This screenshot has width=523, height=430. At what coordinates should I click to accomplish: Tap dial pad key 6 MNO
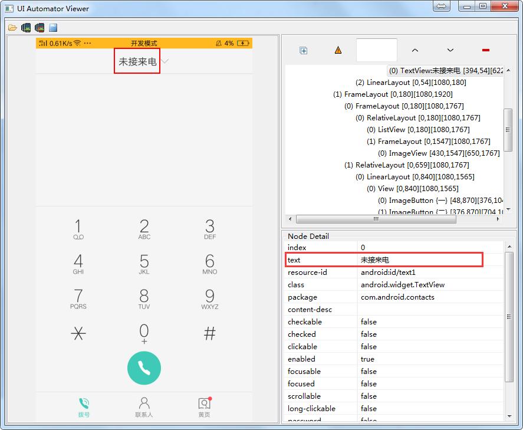pyautogui.click(x=210, y=264)
